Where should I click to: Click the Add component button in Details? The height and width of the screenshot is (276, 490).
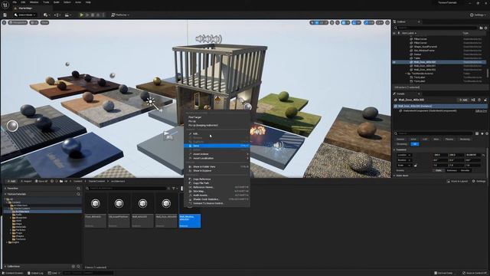(463, 100)
